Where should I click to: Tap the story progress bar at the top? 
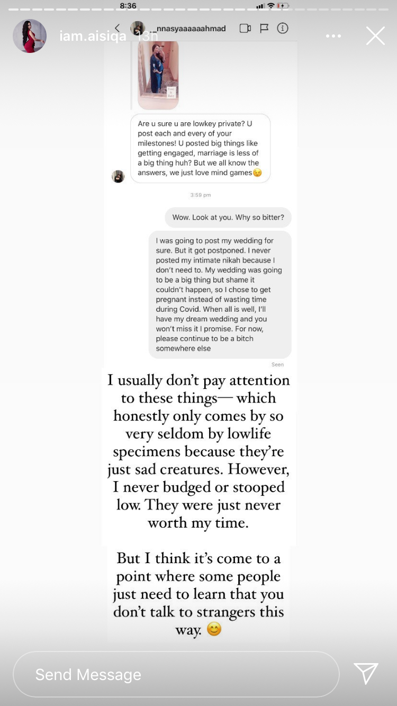(x=198, y=8)
